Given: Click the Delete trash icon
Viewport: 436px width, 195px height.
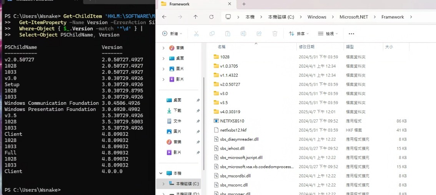Looking at the screenshot, I should click(275, 34).
